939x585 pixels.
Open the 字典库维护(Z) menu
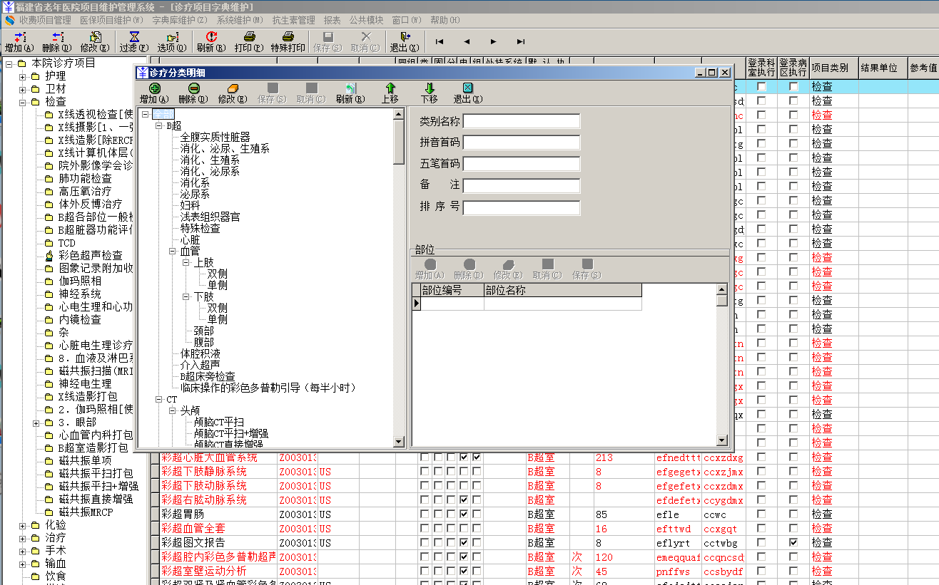pos(180,20)
